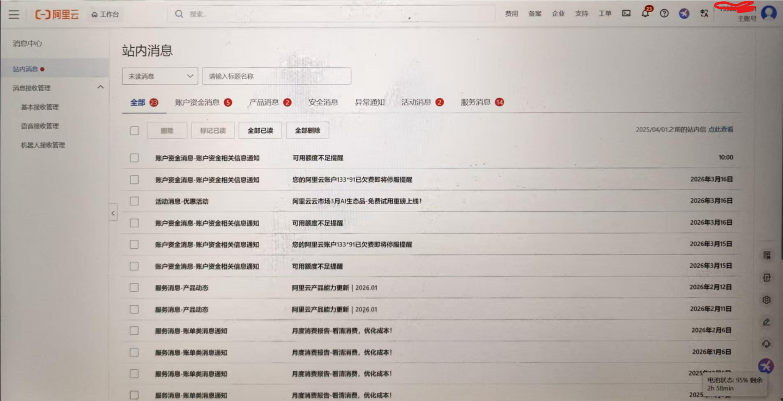Open the 企业 menu
The image size is (783, 401).
point(558,14)
